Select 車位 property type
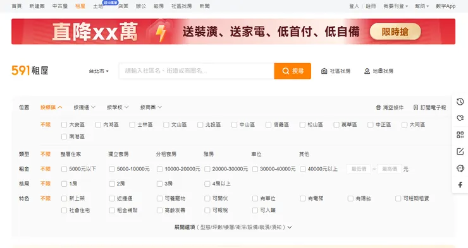This screenshot has height=248, width=468. 256,154
